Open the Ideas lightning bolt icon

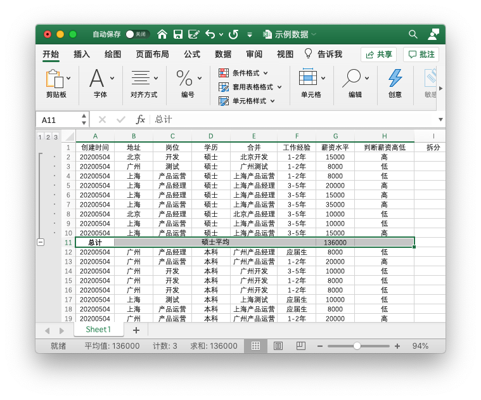click(x=395, y=79)
